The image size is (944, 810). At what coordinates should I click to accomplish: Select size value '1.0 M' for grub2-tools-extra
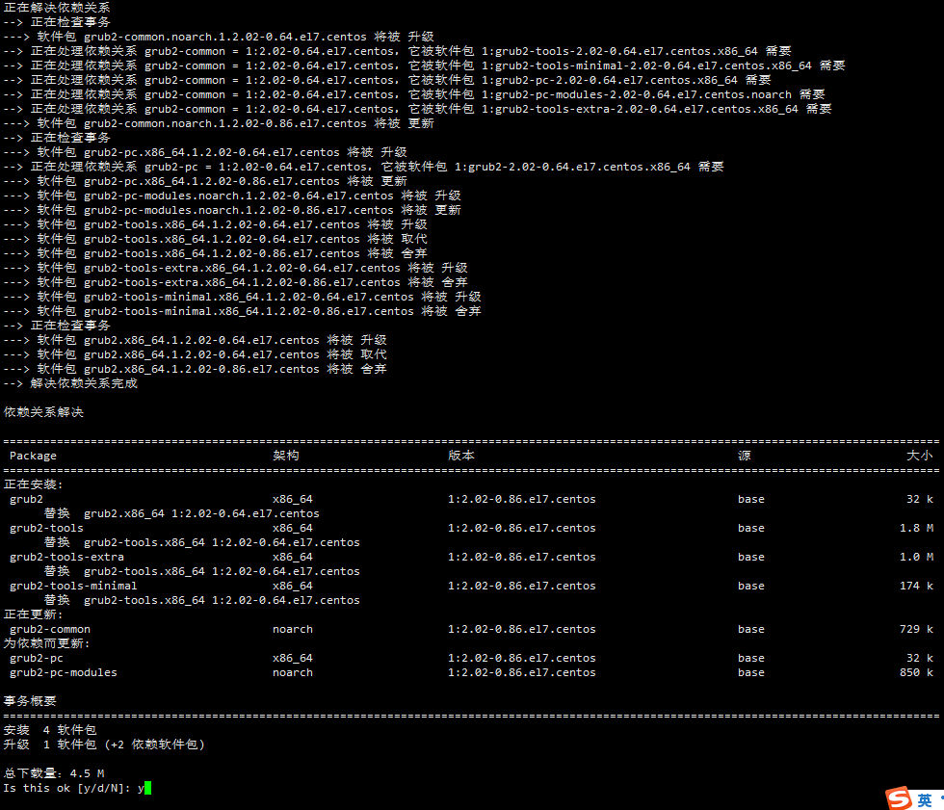[x=916, y=557]
